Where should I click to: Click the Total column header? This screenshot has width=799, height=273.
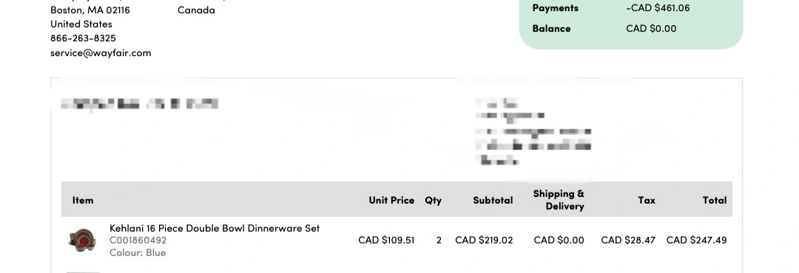coord(715,200)
